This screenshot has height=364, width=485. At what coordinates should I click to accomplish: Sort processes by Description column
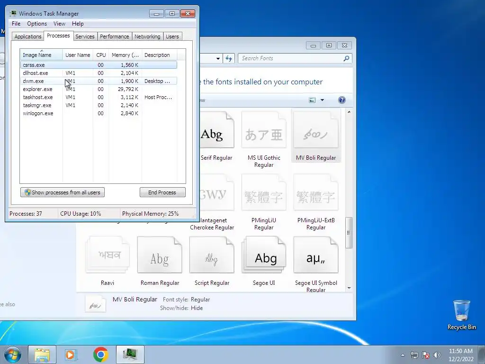pyautogui.click(x=159, y=55)
